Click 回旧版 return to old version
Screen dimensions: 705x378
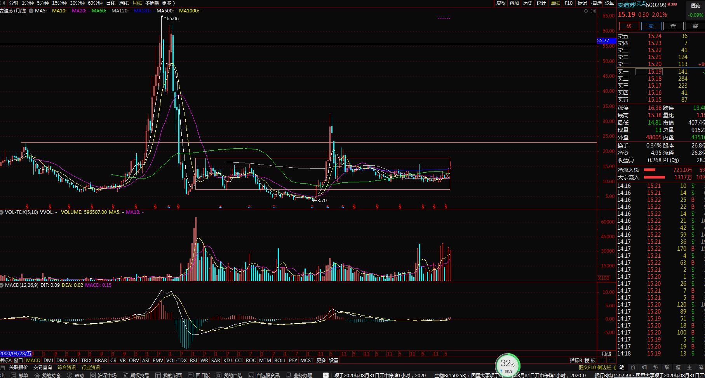199,375
